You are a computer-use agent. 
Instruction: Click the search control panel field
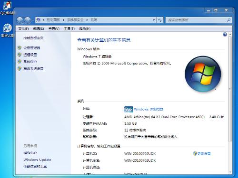tap(196, 20)
